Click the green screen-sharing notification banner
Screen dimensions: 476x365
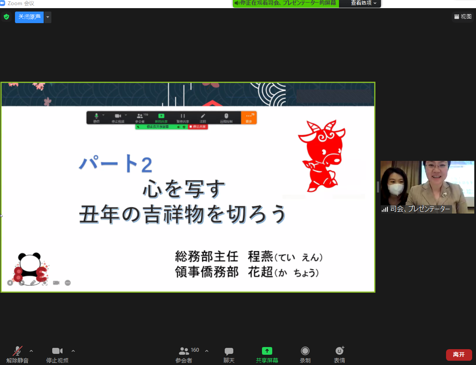tap(286, 3)
